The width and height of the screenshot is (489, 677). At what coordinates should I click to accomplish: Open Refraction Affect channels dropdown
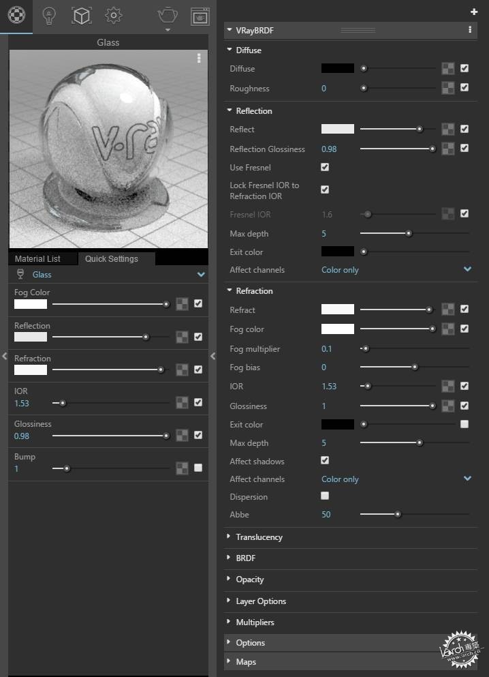[467, 479]
